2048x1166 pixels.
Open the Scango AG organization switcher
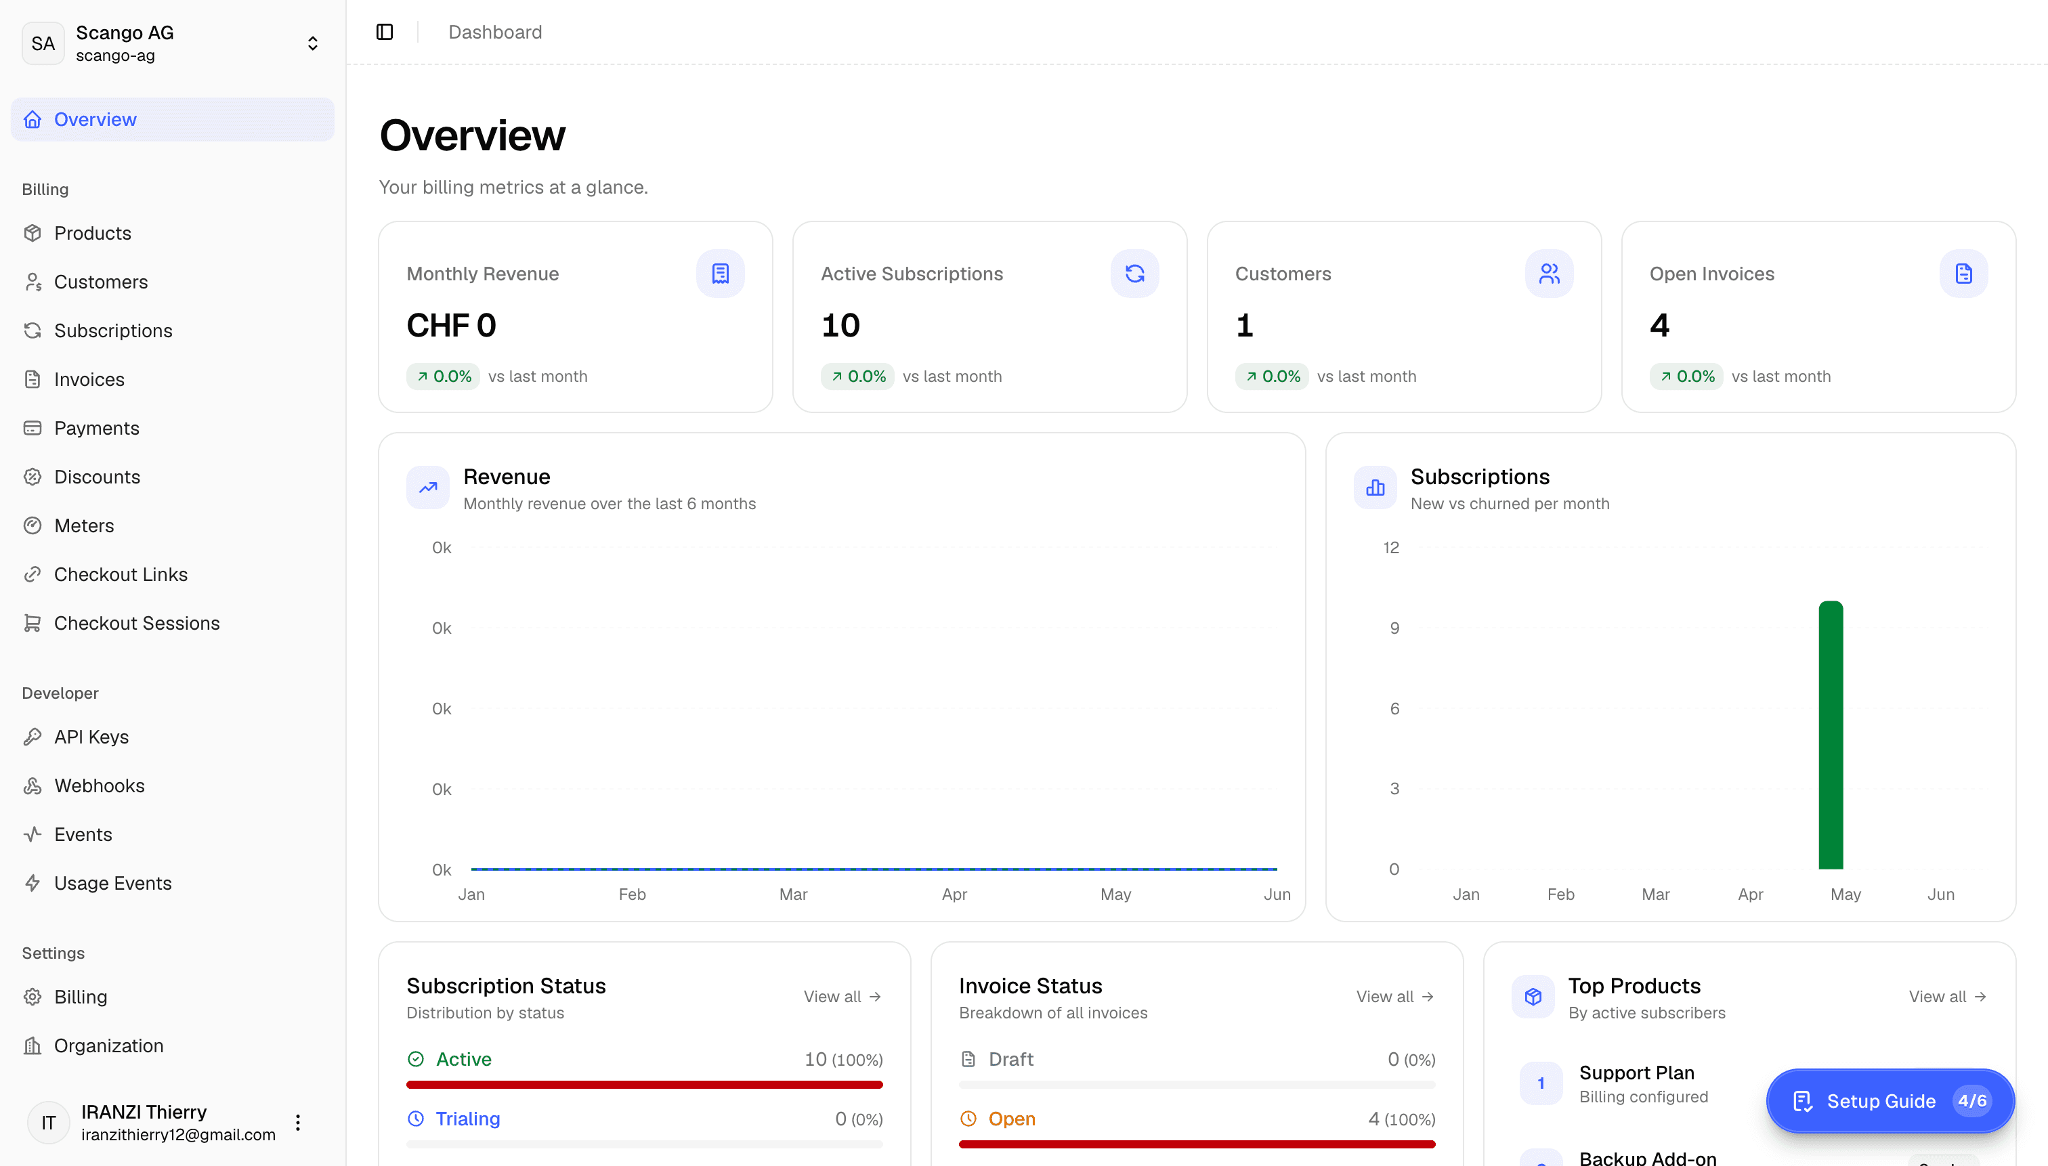click(173, 43)
